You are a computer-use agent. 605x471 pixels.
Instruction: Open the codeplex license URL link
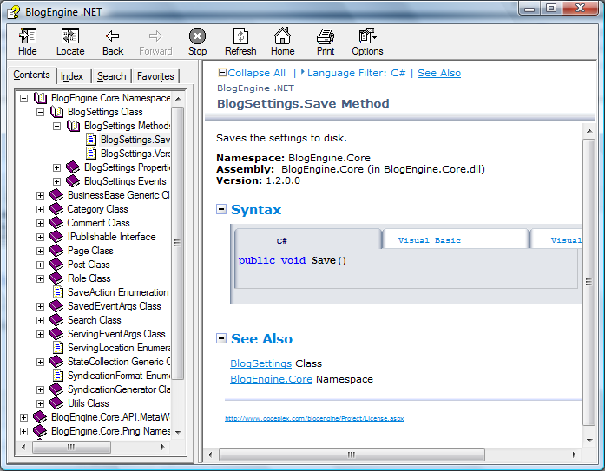(314, 418)
